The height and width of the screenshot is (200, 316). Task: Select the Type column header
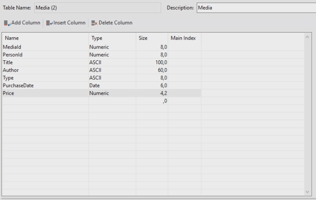(112, 38)
